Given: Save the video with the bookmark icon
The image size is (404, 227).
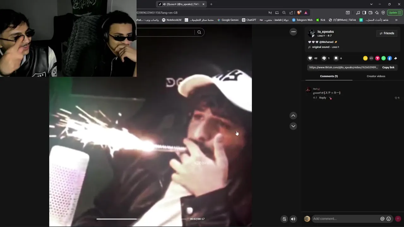Looking at the screenshot, I should (336, 58).
